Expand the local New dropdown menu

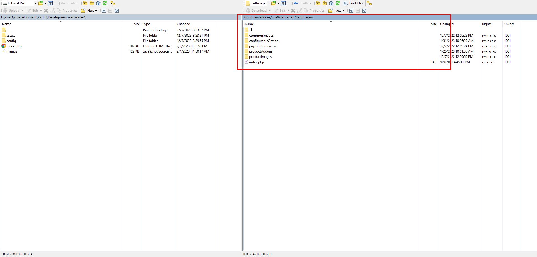pos(96,11)
